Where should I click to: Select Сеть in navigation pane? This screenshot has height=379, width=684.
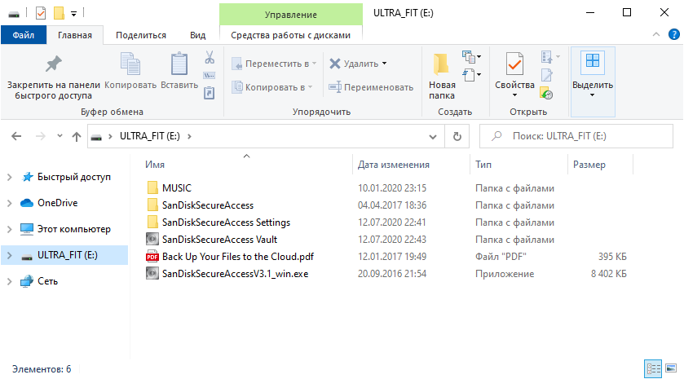click(47, 281)
